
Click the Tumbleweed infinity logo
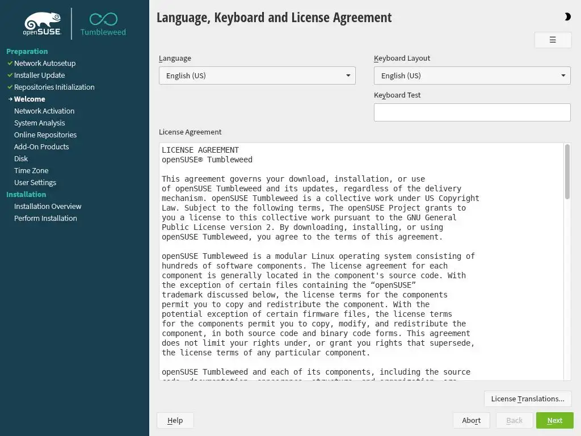[103, 24]
